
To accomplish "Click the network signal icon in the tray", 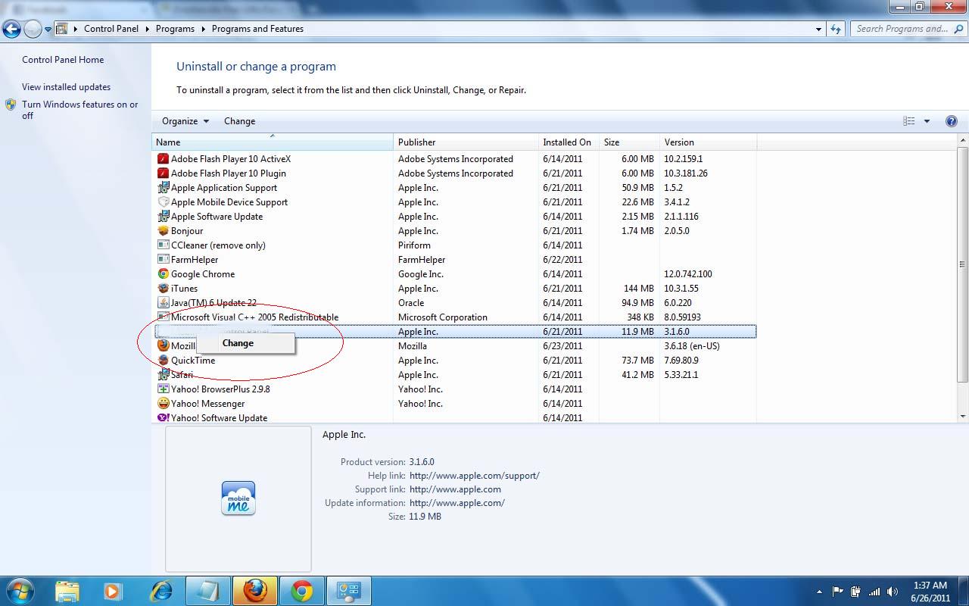I will 874,592.
